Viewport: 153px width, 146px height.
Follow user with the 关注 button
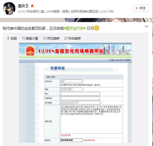(140, 8)
